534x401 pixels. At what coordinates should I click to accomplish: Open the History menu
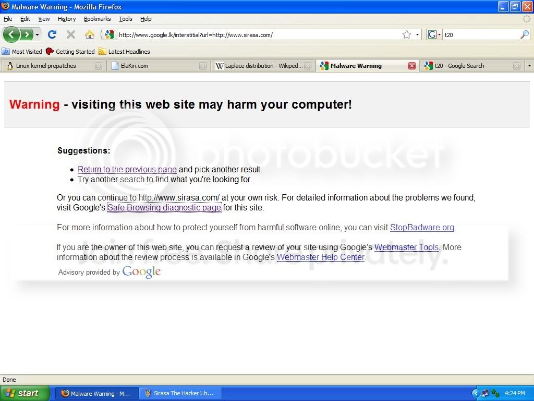click(x=67, y=19)
